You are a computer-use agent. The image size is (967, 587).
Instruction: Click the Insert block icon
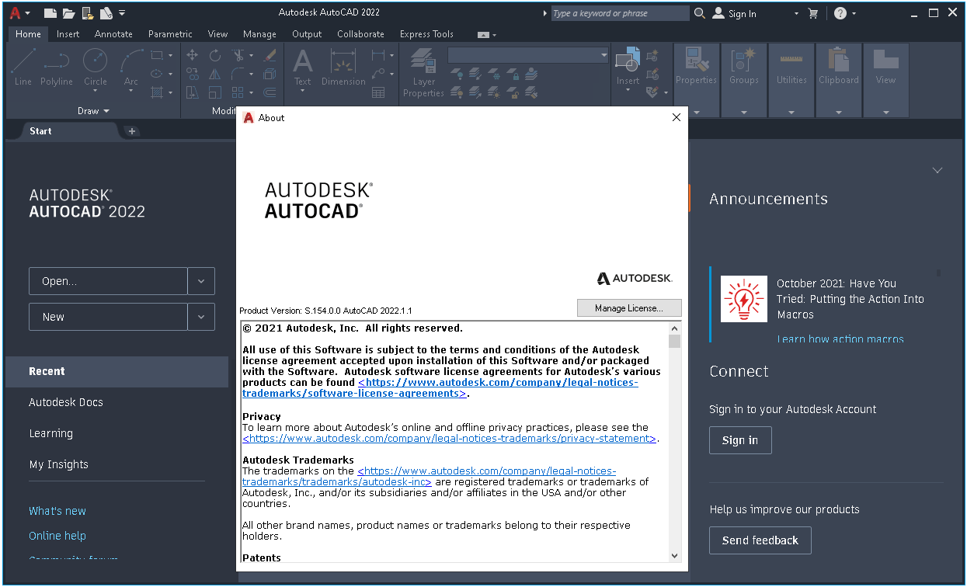point(628,67)
